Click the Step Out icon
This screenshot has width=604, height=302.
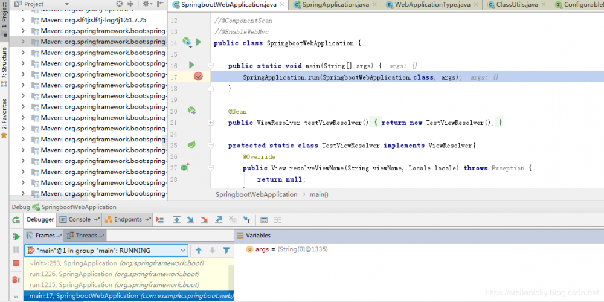[219, 220]
